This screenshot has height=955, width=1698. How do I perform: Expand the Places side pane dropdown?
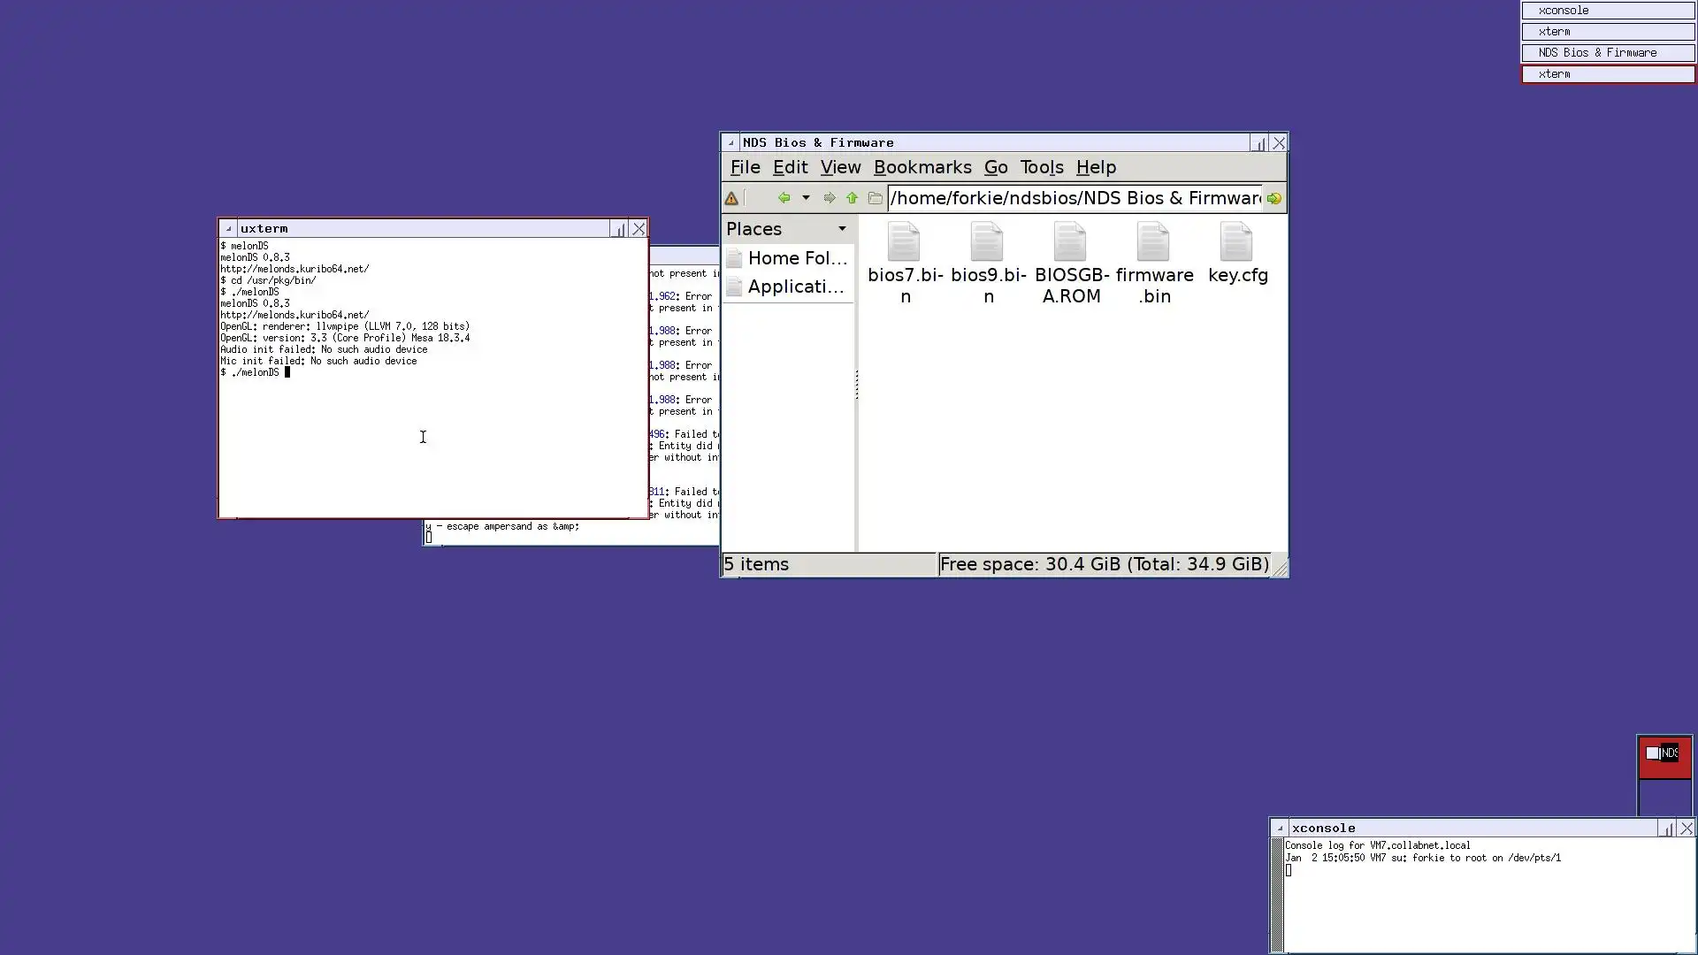[842, 229]
